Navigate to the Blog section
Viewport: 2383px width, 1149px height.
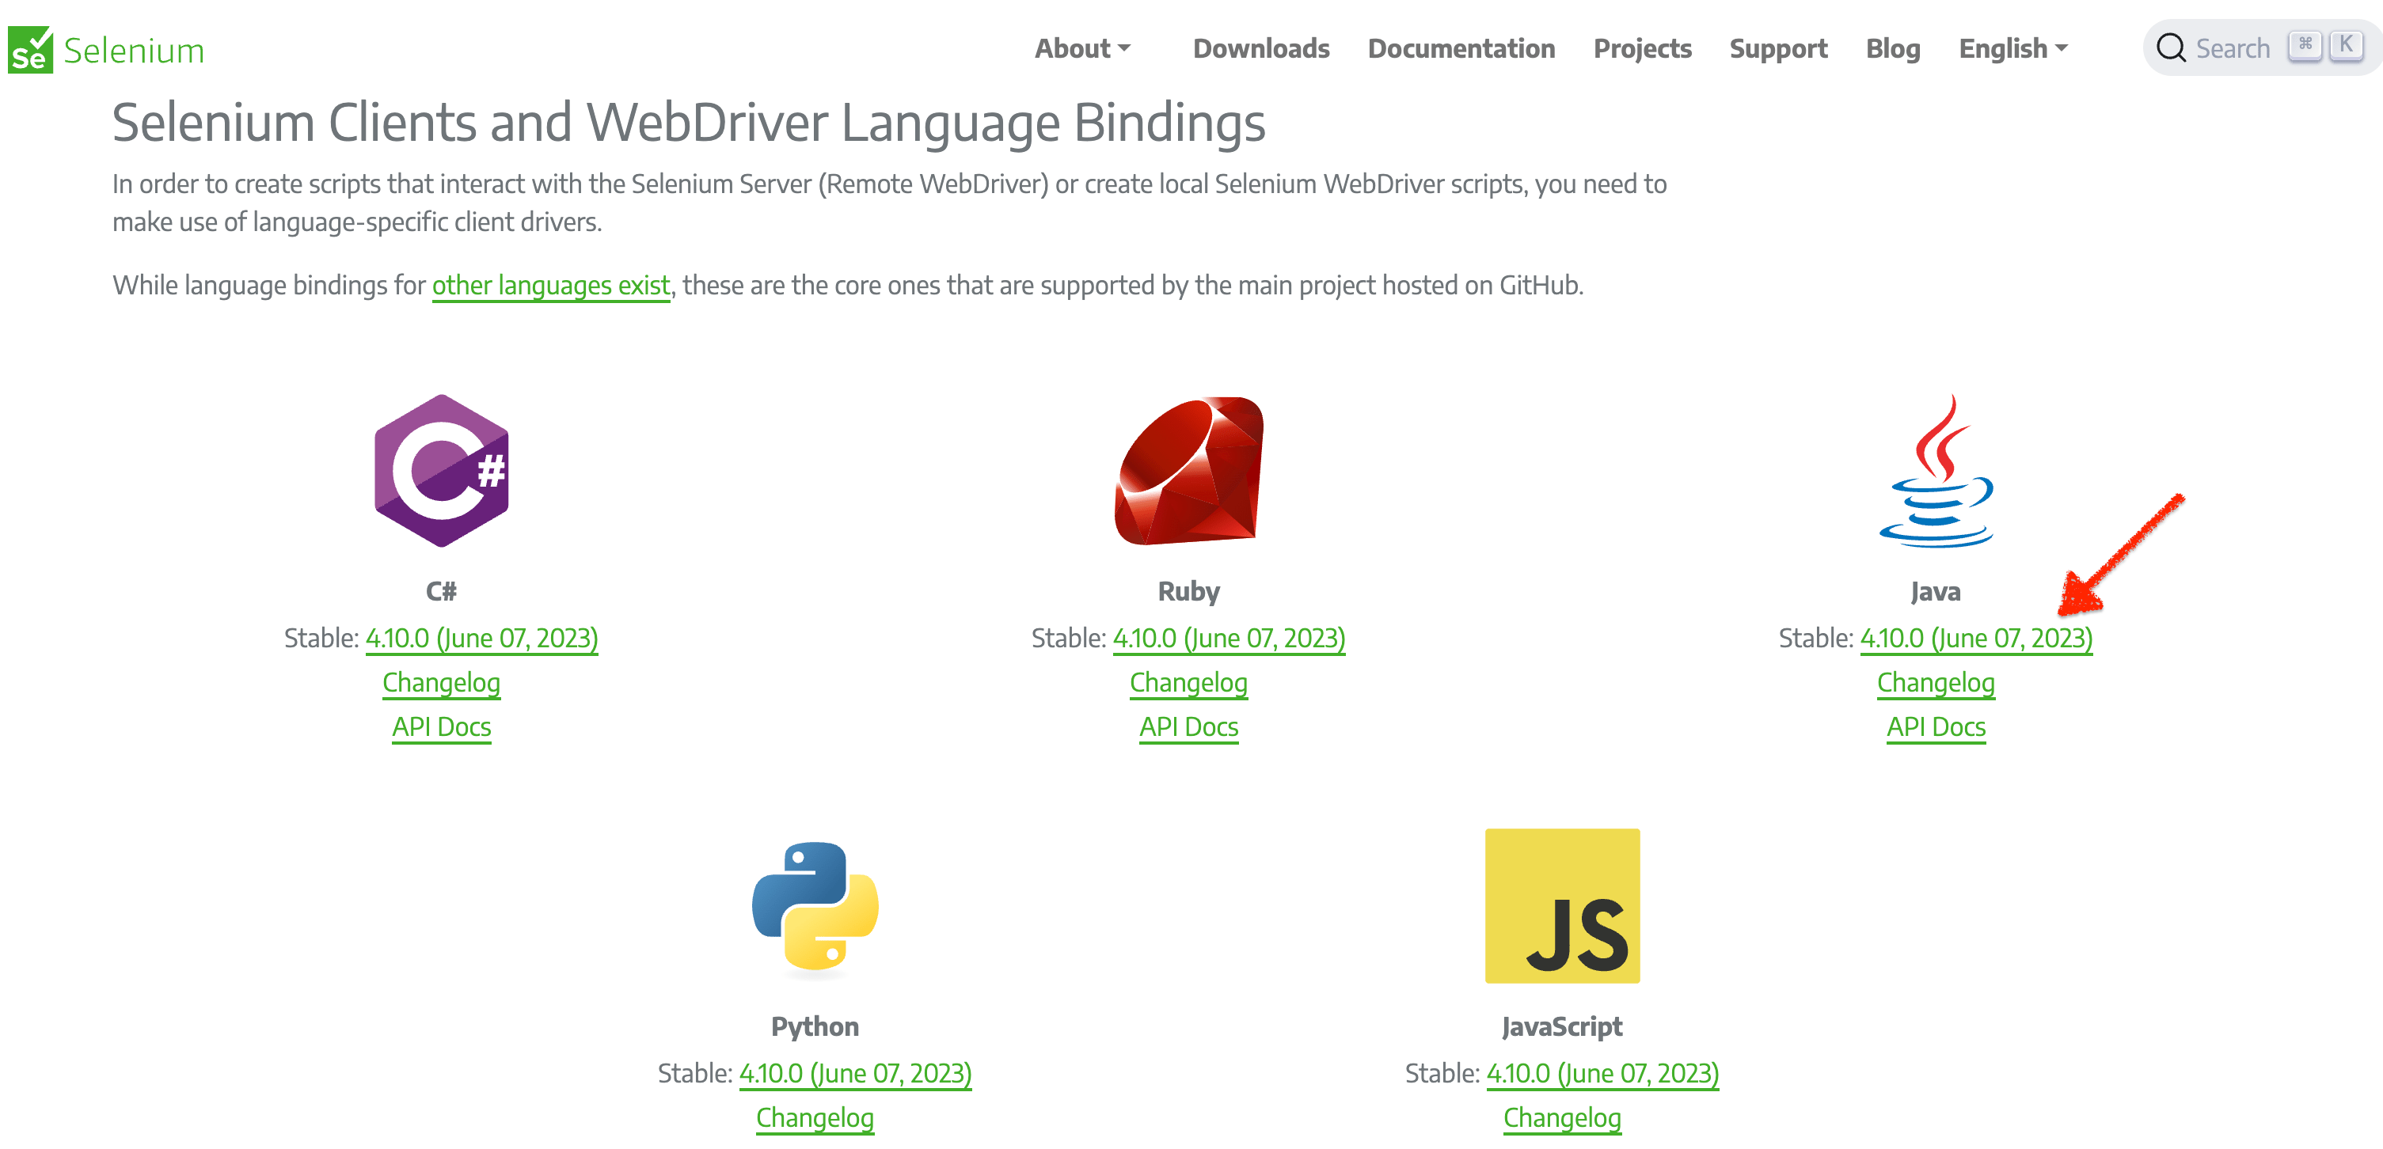point(1893,48)
